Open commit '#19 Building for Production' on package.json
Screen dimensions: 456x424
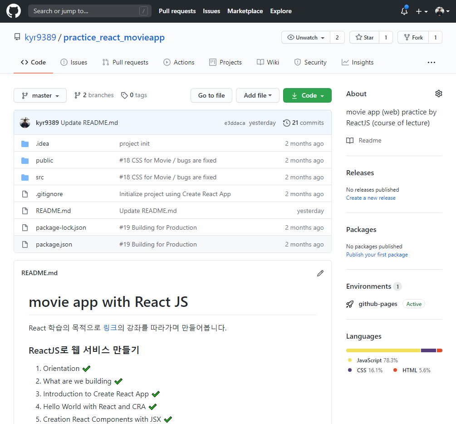[x=158, y=244]
